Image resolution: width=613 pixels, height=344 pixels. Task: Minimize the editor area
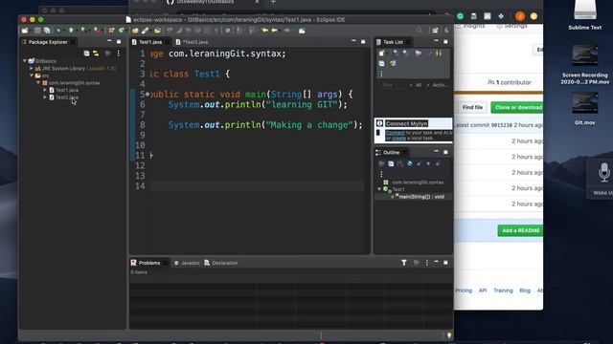click(353, 41)
